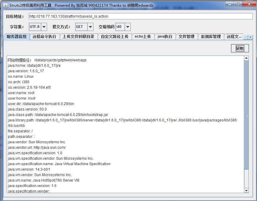The width and height of the screenshot is (257, 201).
Task: Click the java.vendor.url http://java.sun.com/ line
Action: [37, 148]
